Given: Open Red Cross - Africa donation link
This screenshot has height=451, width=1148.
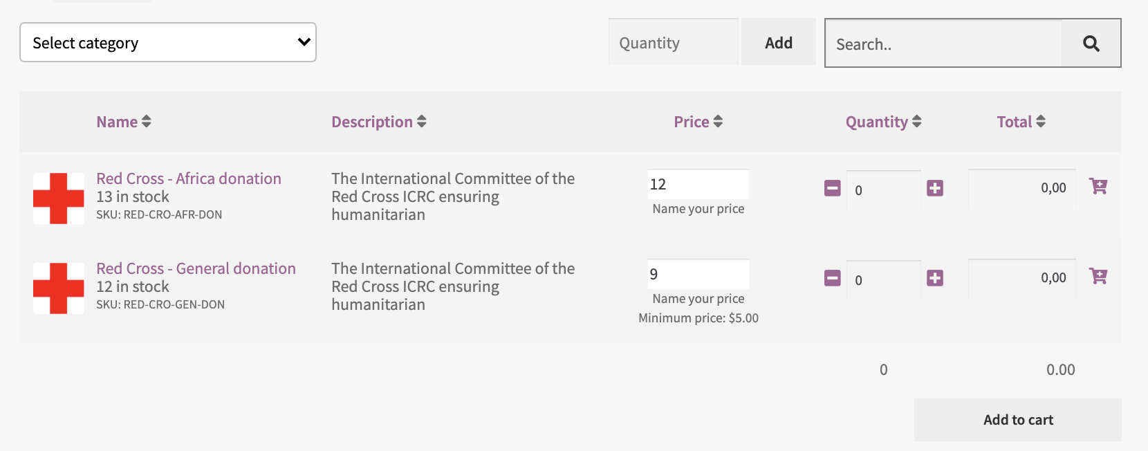Looking at the screenshot, I should pyautogui.click(x=189, y=178).
